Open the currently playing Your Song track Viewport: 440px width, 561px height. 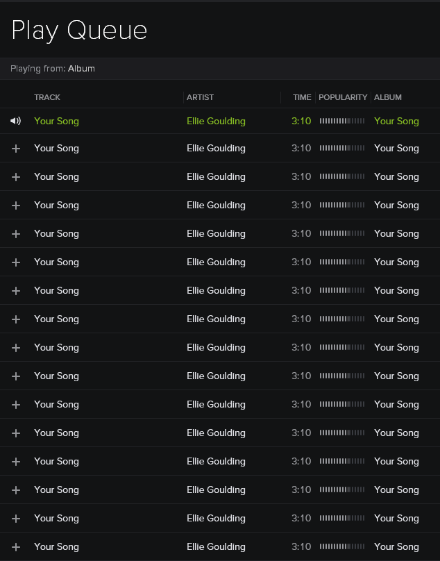(x=56, y=121)
